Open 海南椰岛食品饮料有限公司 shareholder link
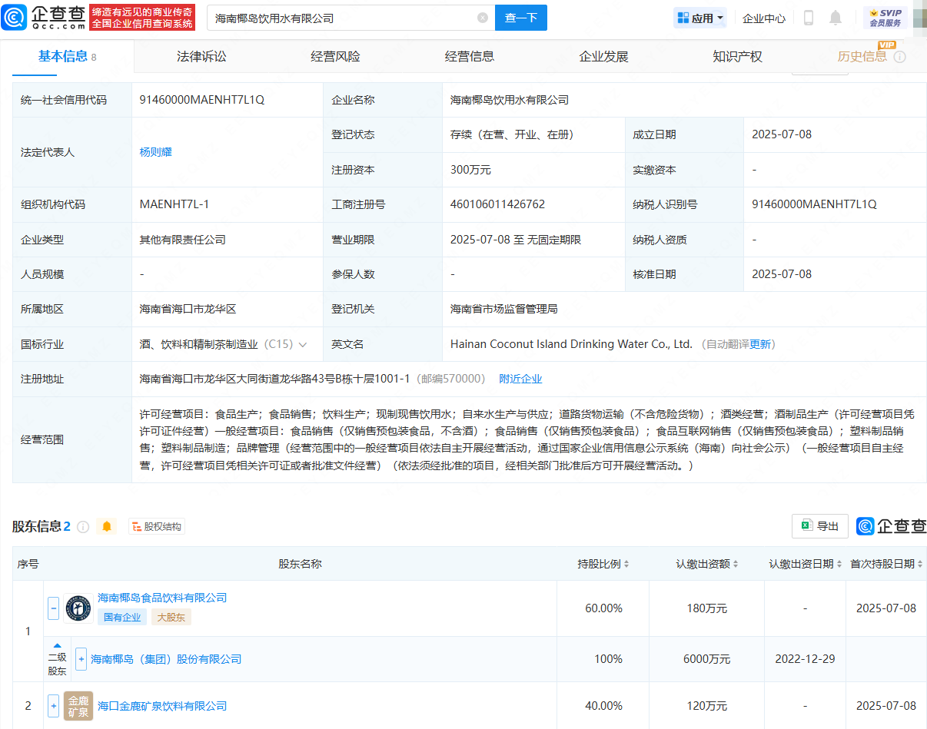This screenshot has height=729, width=927. (162, 598)
